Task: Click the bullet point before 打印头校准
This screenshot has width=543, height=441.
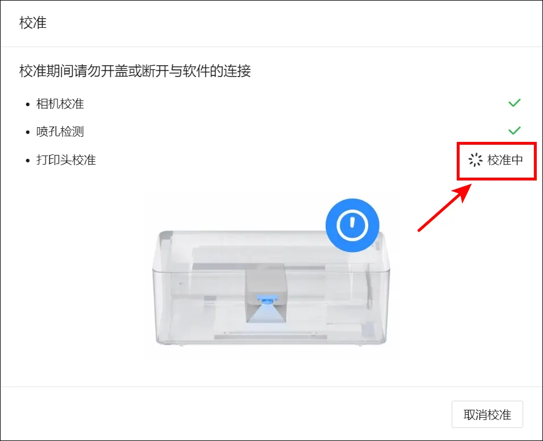Action: (28, 161)
